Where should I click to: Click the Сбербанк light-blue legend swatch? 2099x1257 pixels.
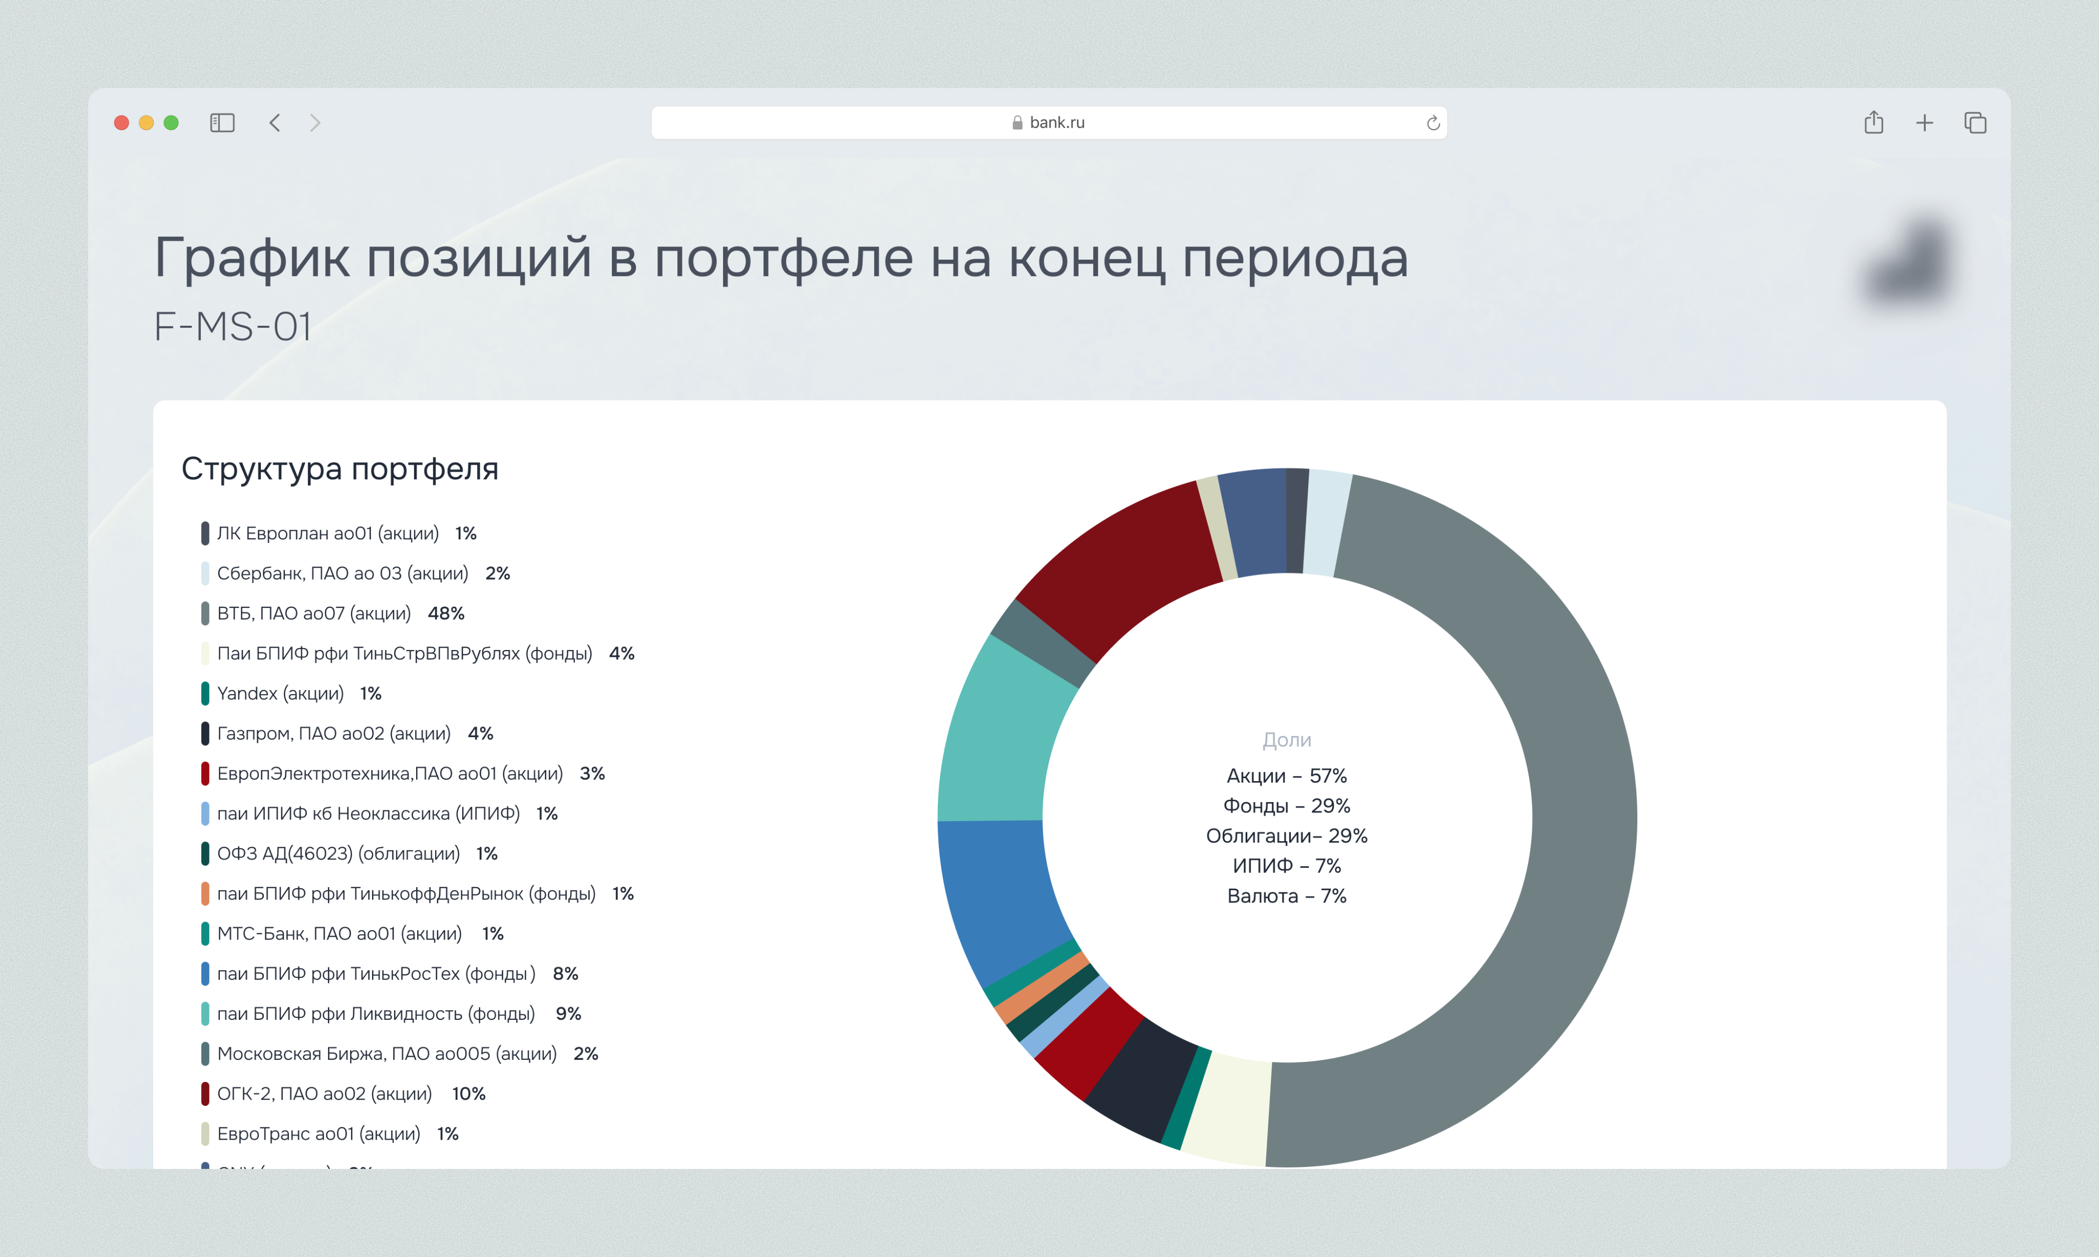pyautogui.click(x=205, y=574)
